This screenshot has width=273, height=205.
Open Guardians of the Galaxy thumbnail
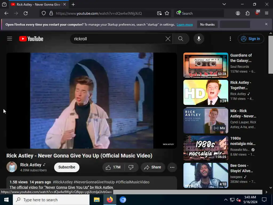pyautogui.click(x=206, y=65)
